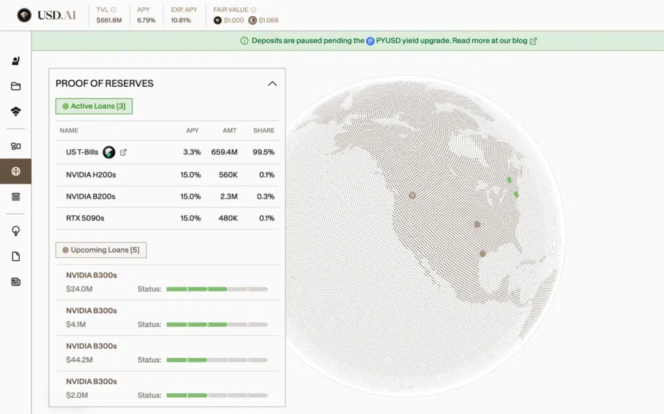Screen dimensions: 664x414
Task: Collapse the Proof of Reserves panel
Action: pos(272,84)
